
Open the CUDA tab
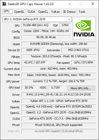click(31, 12)
